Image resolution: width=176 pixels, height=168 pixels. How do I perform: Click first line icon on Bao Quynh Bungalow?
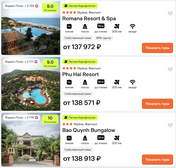pos(69,138)
